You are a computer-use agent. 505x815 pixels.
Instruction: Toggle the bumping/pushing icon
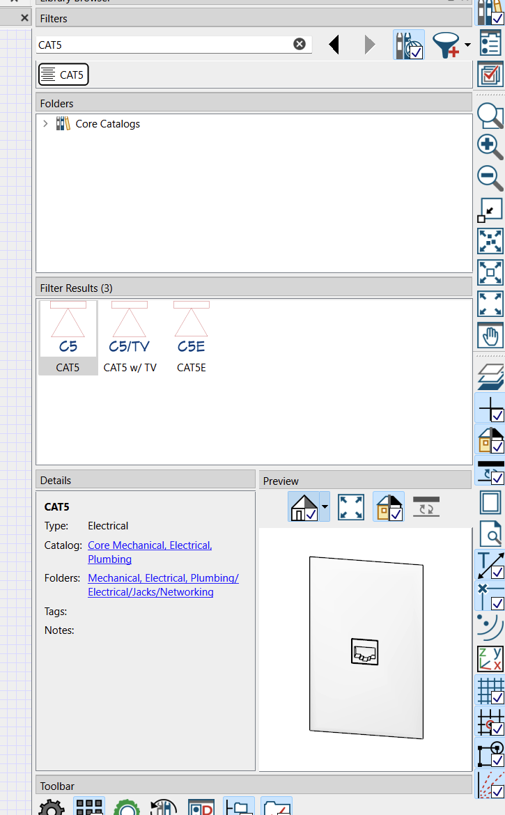point(490,753)
